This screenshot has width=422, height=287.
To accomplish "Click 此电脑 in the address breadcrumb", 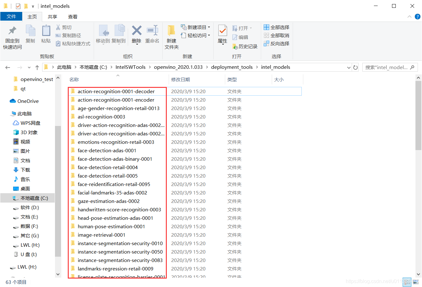I will coord(64,67).
